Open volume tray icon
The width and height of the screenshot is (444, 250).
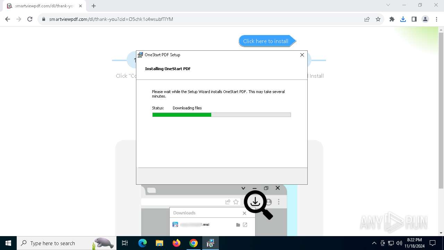(399, 243)
